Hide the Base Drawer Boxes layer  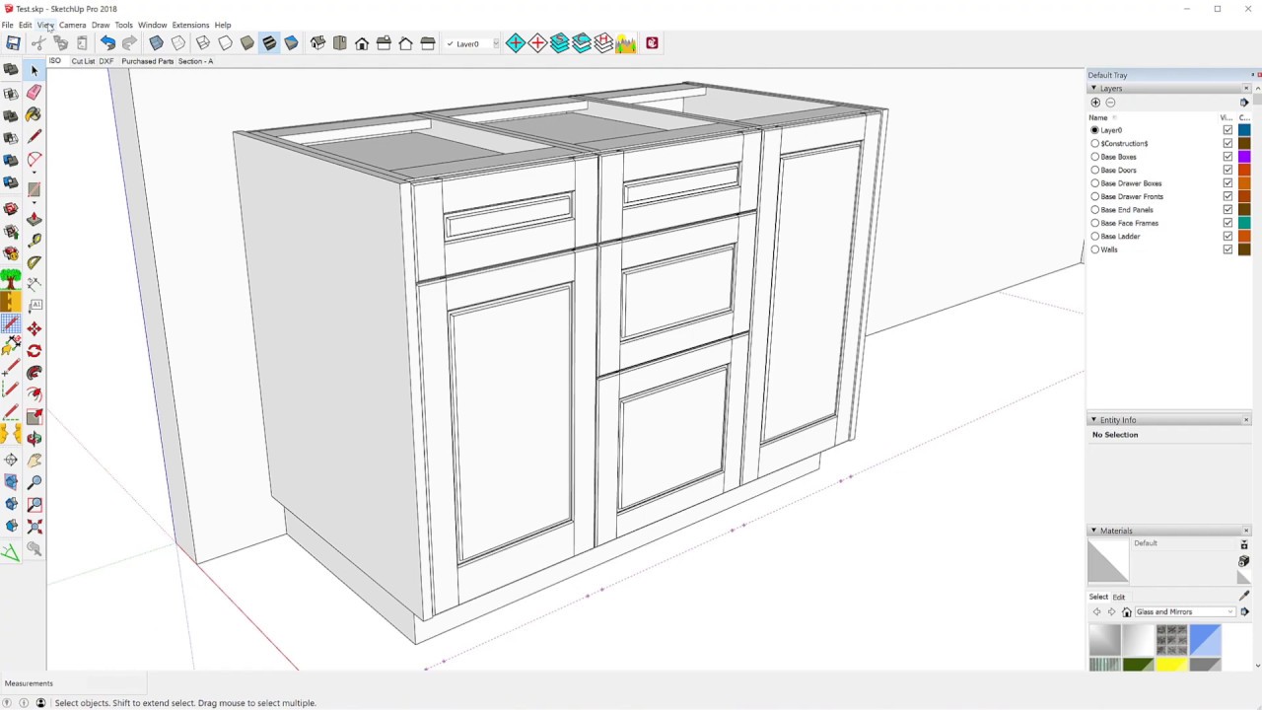coord(1227,183)
